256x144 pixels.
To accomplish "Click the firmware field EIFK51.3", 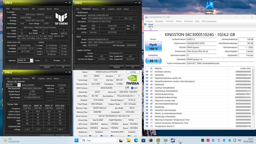I will point(202,39).
